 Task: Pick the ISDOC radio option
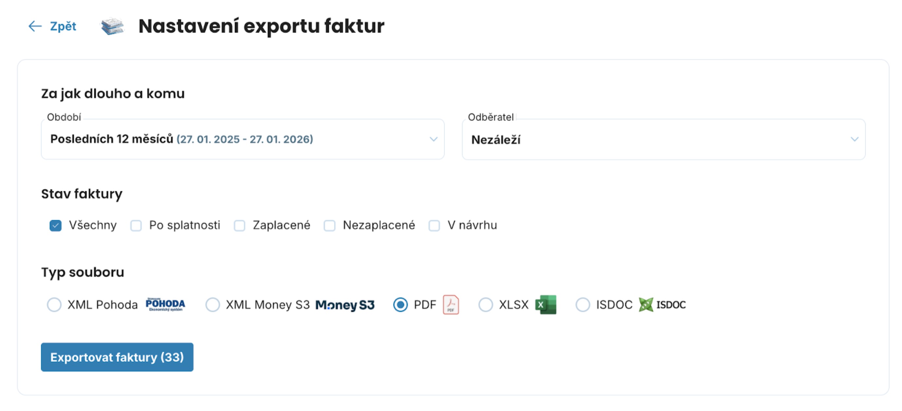(583, 305)
